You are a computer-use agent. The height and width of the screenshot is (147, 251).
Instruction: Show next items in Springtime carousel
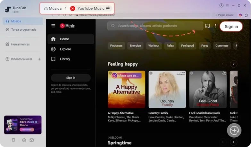pyautogui.click(x=234, y=142)
